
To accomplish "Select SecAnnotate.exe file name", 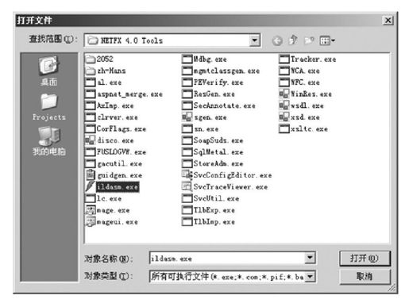I will point(225,105).
